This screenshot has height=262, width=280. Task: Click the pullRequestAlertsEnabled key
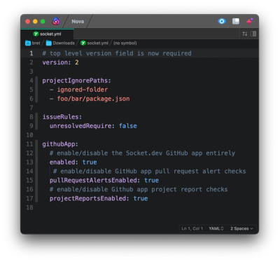tap(93, 180)
